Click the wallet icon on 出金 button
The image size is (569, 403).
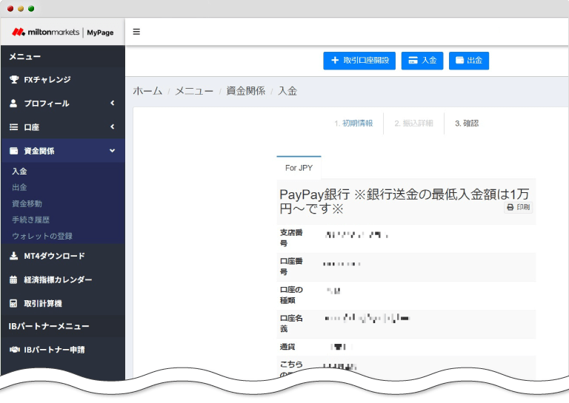[x=460, y=60]
